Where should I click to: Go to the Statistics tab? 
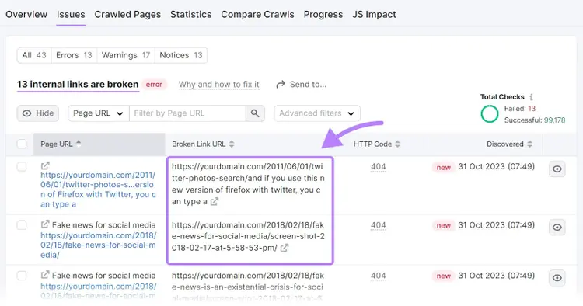pos(190,15)
